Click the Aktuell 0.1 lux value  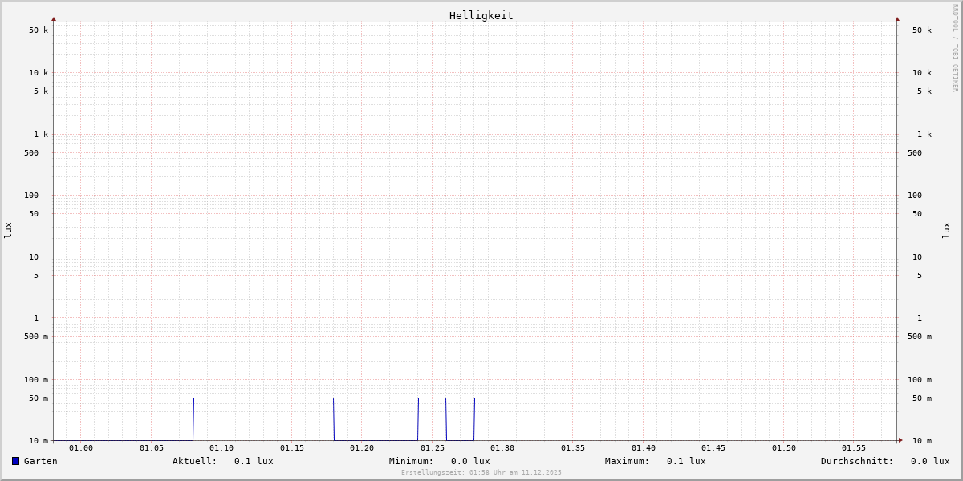point(254,461)
